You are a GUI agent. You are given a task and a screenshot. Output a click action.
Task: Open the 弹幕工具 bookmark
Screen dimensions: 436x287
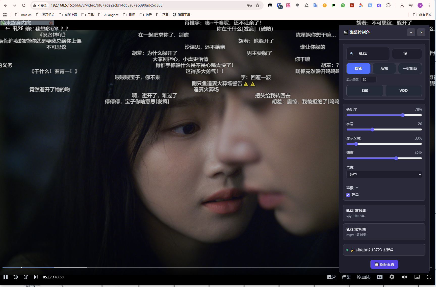pos(181,15)
